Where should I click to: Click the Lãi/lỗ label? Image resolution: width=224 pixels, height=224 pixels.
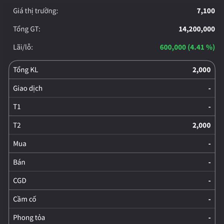click(23, 47)
